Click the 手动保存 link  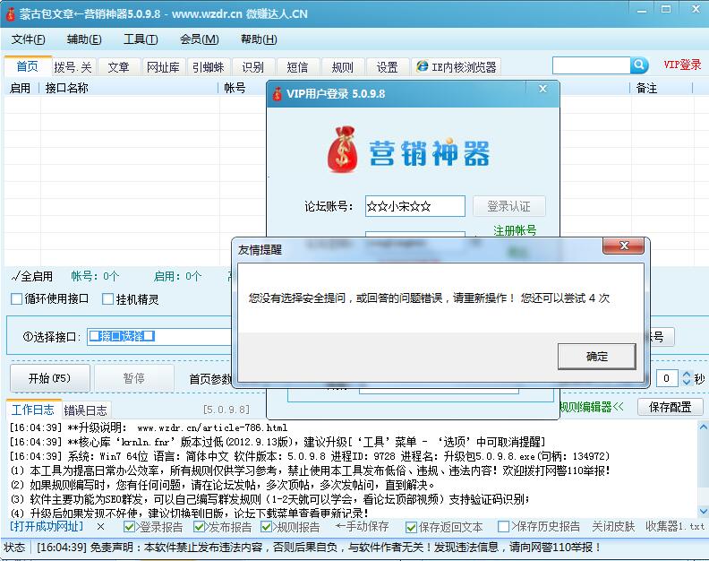click(363, 527)
